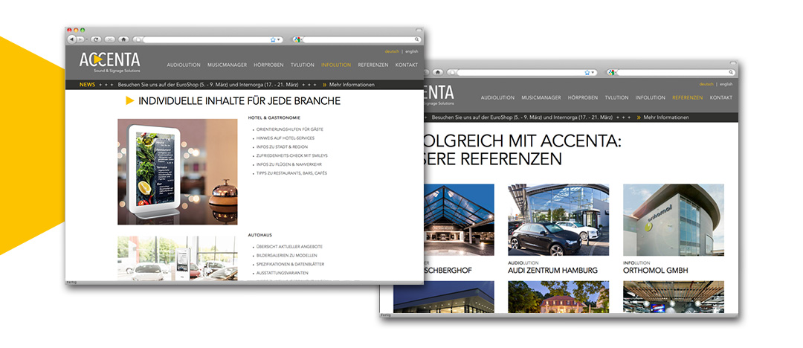Click ACCENTA logo in left window

pos(109,61)
